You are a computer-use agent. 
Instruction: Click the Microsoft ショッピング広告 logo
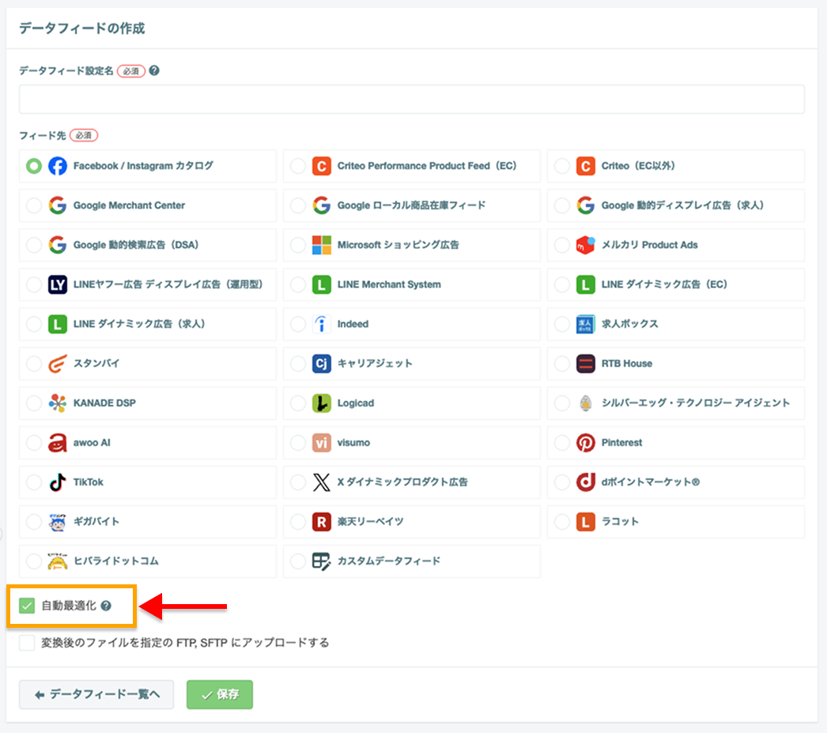tap(321, 245)
